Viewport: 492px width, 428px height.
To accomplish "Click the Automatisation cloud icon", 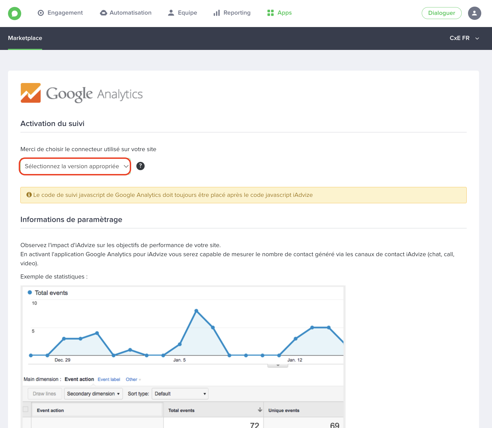I will (104, 13).
